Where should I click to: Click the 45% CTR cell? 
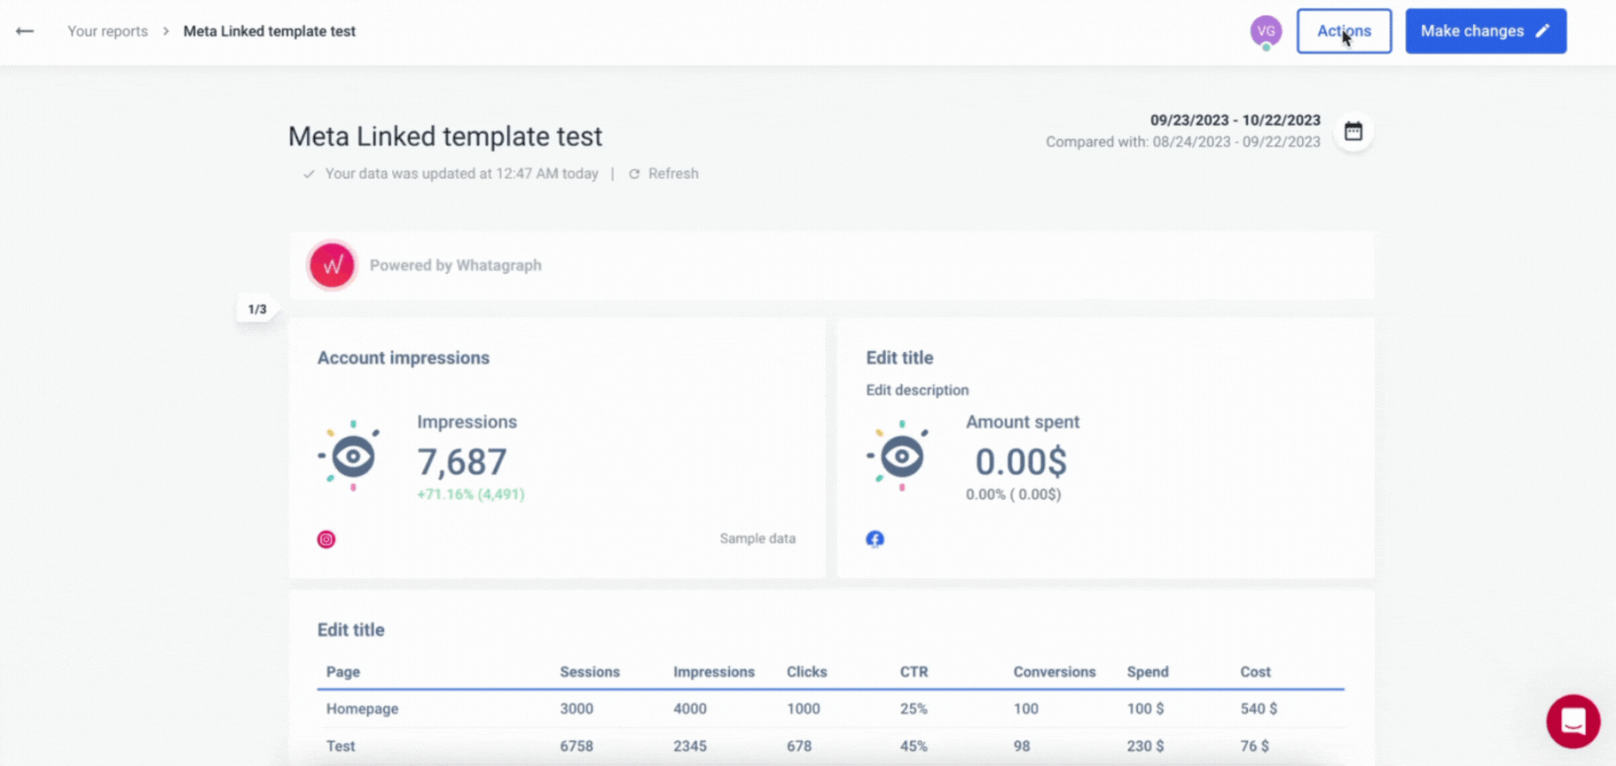[x=914, y=746]
